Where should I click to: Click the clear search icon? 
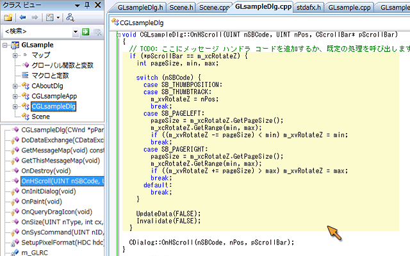click(x=97, y=32)
